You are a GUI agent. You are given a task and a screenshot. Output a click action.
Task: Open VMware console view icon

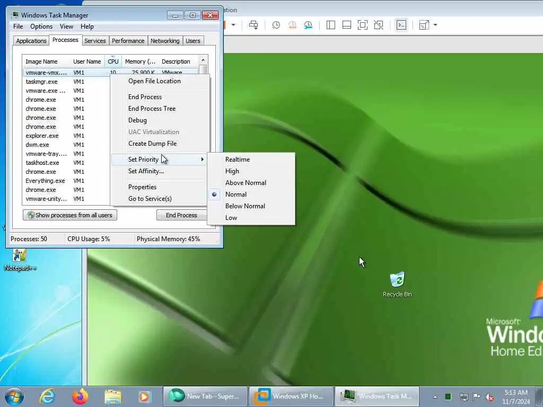(401, 25)
